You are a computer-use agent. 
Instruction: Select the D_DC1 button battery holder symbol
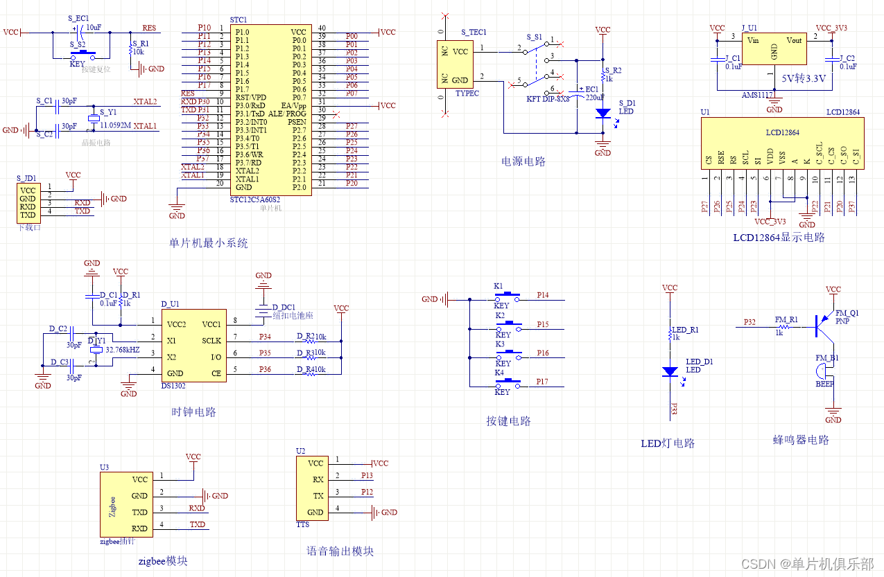pyautogui.click(x=263, y=312)
